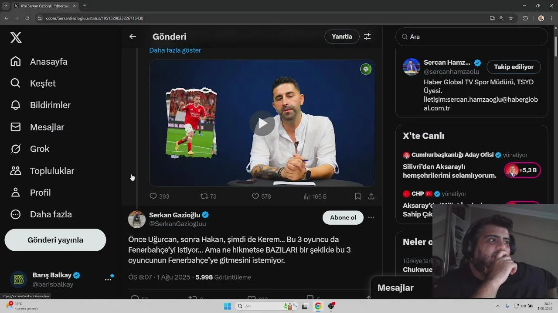Focus the Ara search box on X
Image resolution: width=558 pixels, height=313 pixels.
coord(472,37)
